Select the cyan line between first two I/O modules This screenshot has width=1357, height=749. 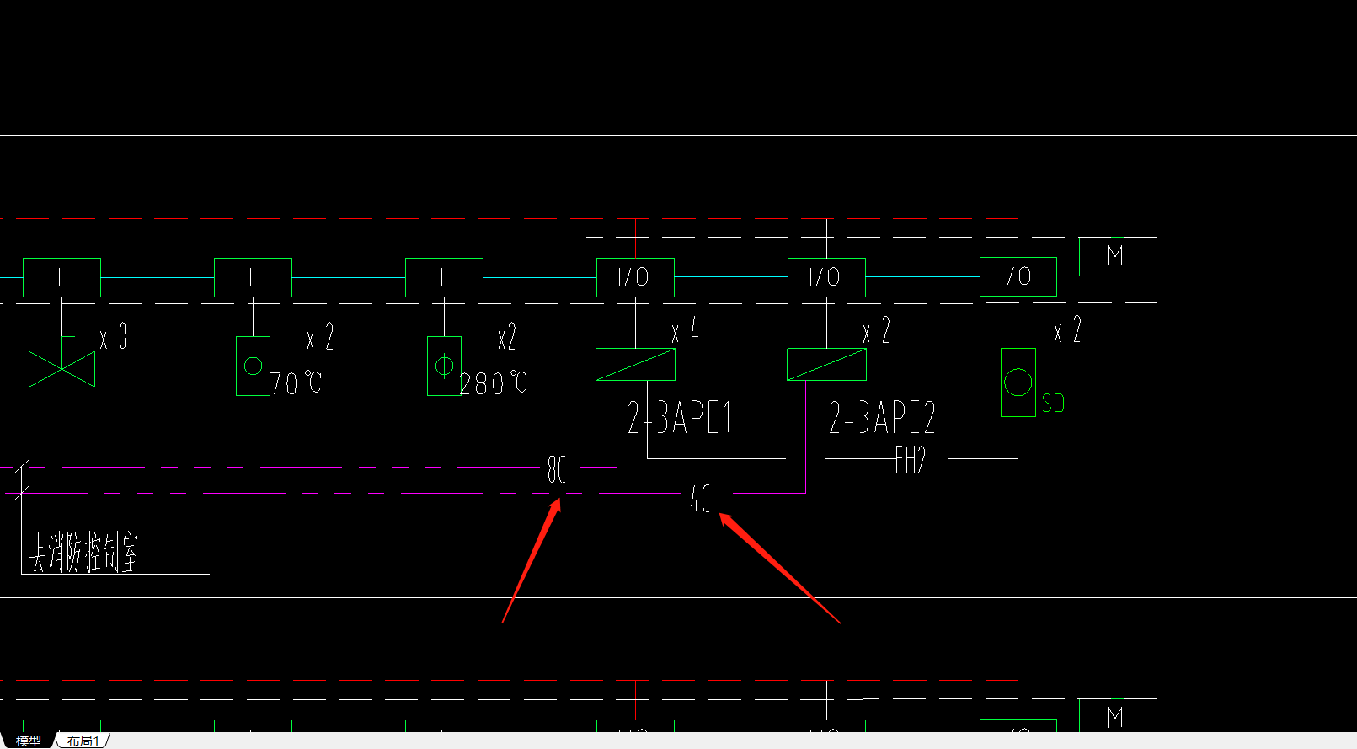(731, 276)
